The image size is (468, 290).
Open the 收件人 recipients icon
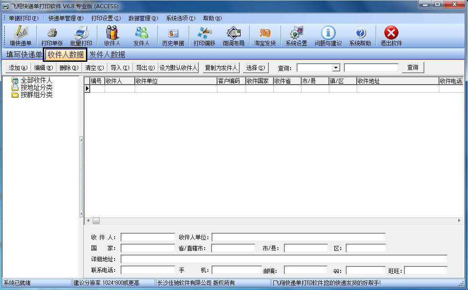point(112,36)
